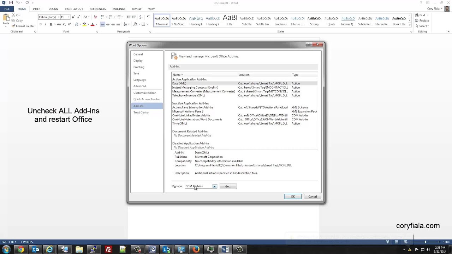Image resolution: width=452 pixels, height=254 pixels.
Task: Switch to the DESIGN ribbon tab
Action: pos(53,9)
